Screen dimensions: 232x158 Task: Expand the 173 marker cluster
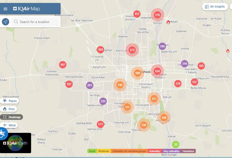(132, 50)
